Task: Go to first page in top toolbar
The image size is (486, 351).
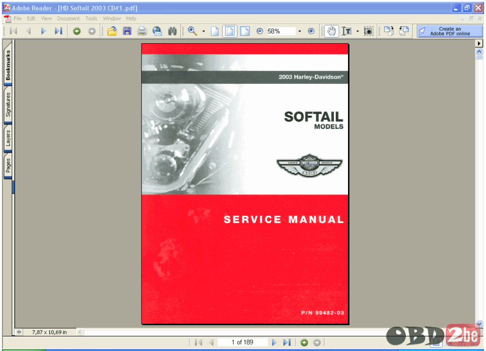Action: click(14, 31)
